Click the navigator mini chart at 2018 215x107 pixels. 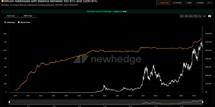tap(105, 102)
